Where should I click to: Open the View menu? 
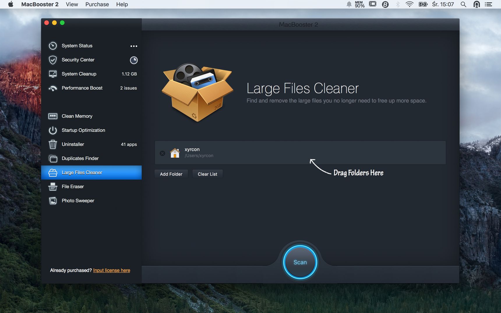[x=72, y=4]
